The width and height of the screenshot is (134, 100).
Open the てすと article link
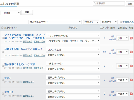point(8,78)
